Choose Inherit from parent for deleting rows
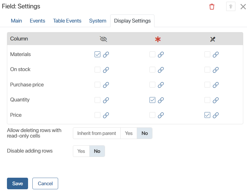Viewport: 247px width, 191px height. point(97,133)
